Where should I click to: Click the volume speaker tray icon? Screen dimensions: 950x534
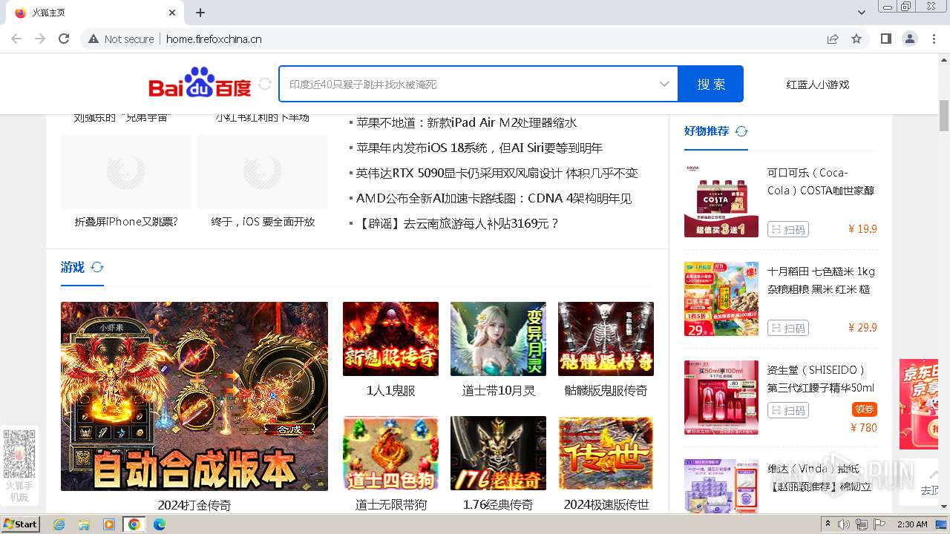[845, 524]
